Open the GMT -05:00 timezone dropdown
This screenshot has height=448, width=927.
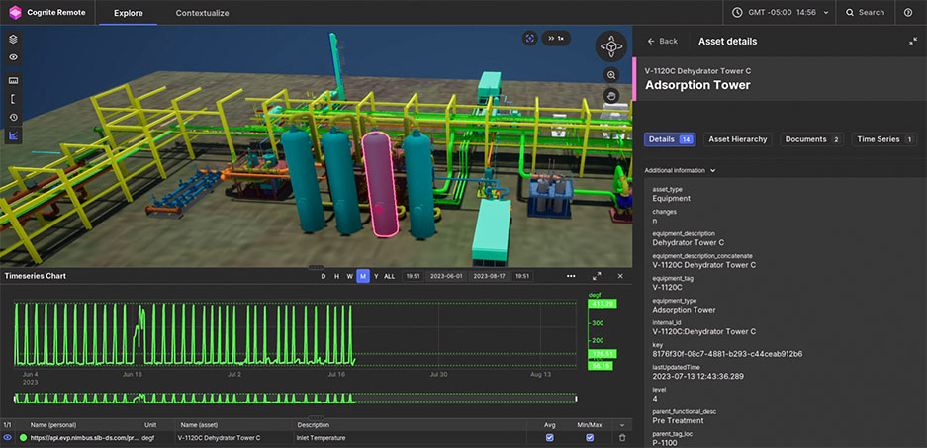click(783, 12)
